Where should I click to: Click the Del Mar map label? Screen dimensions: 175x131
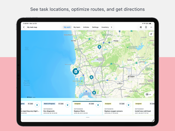click(74, 41)
